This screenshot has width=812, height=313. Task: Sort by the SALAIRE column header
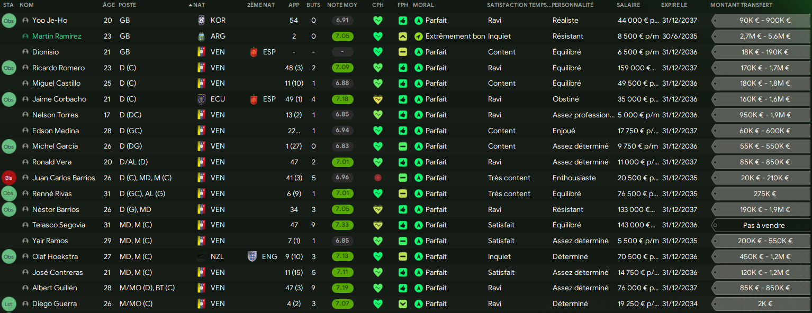(x=628, y=5)
